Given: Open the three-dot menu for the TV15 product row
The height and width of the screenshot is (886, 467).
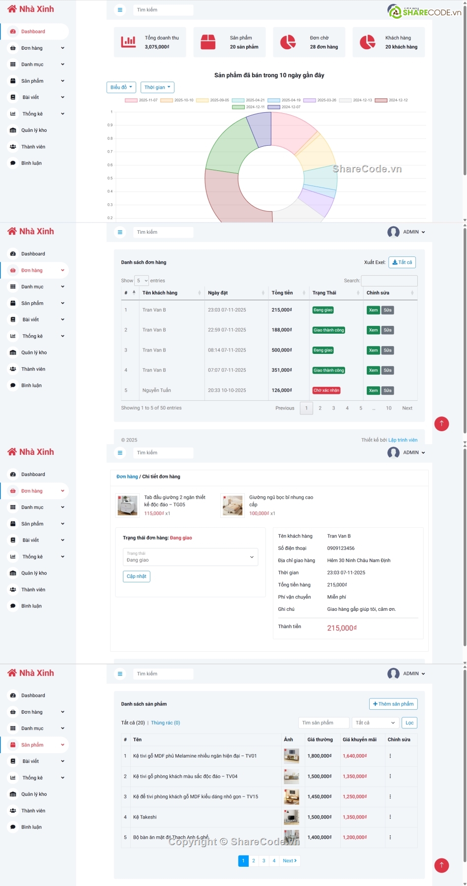Looking at the screenshot, I should (390, 796).
